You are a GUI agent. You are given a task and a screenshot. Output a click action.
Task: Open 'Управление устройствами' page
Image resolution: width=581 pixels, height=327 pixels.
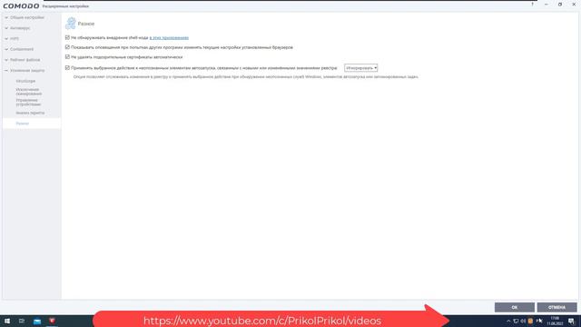click(28, 103)
